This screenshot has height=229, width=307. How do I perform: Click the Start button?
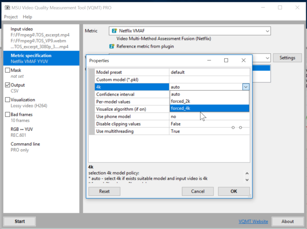[20, 221]
